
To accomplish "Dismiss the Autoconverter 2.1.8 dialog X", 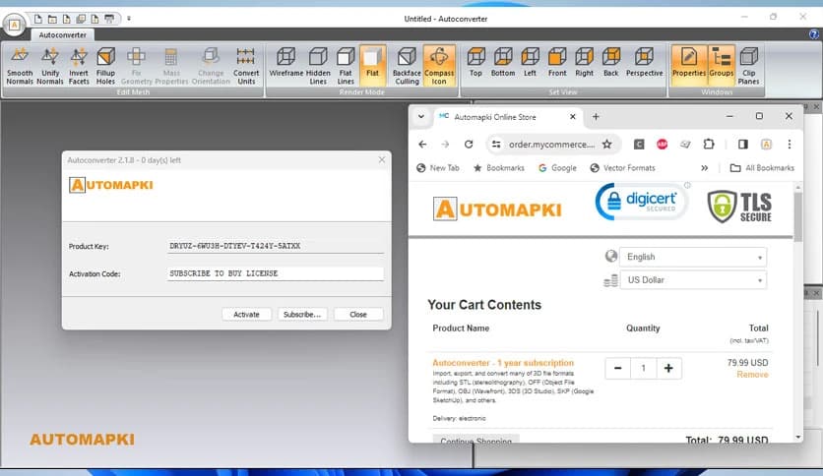I will click(382, 160).
